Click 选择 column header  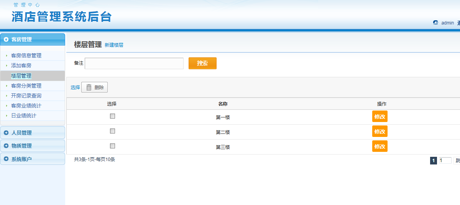(x=112, y=104)
